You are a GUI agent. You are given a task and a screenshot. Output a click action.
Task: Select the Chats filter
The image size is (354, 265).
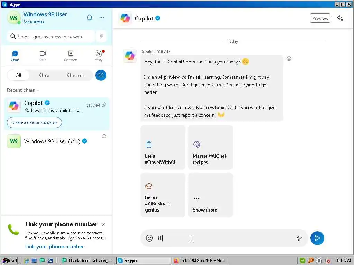pyautogui.click(x=44, y=75)
